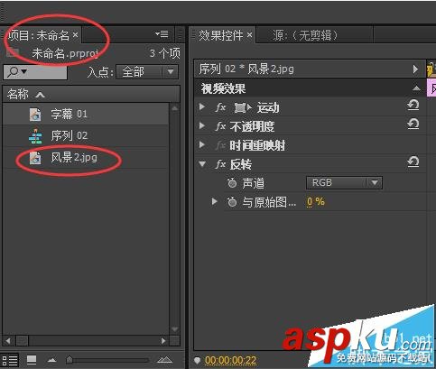This screenshot has height=369, width=436.
Task: Switch project panel to icon view
Action: click(x=32, y=359)
